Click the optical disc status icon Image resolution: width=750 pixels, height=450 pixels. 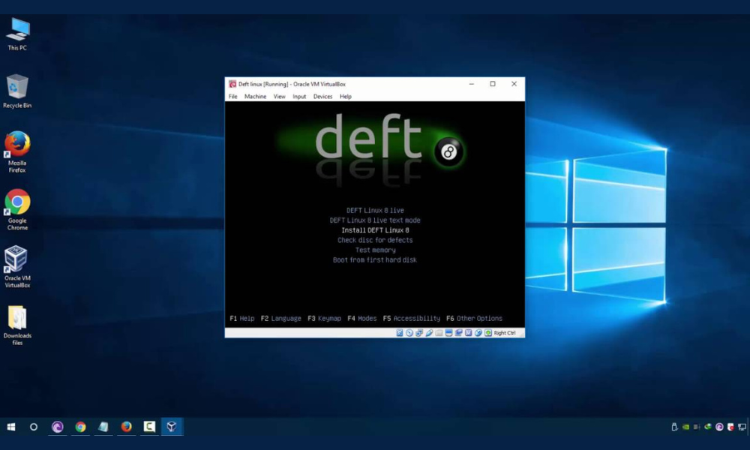[409, 333]
